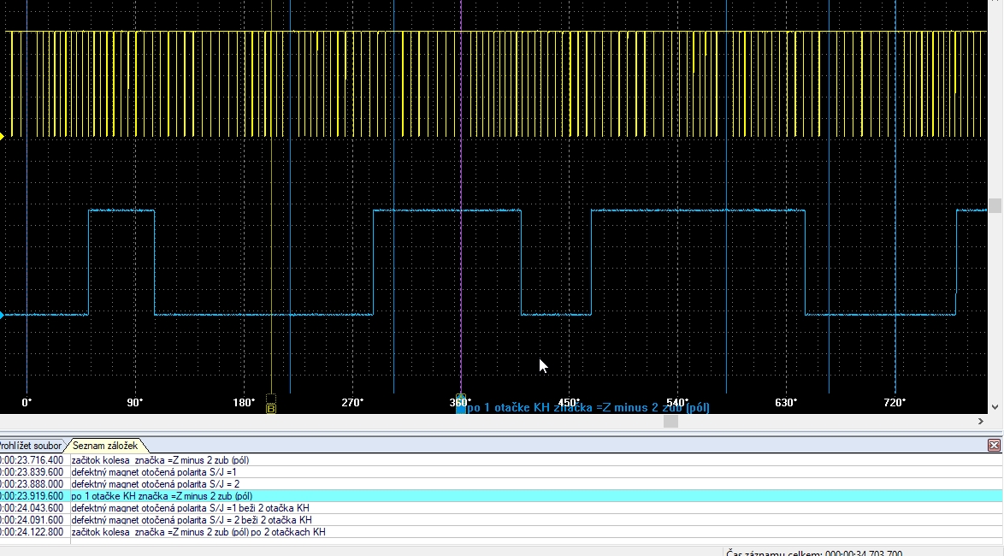Click the yellow B cursor marker
The image size is (1004, 556).
(x=271, y=408)
